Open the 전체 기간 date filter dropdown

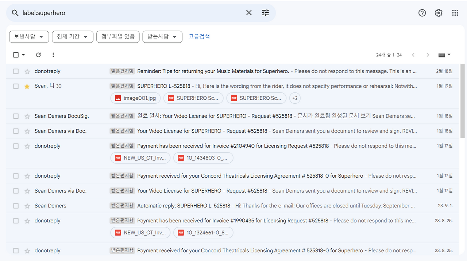point(72,36)
